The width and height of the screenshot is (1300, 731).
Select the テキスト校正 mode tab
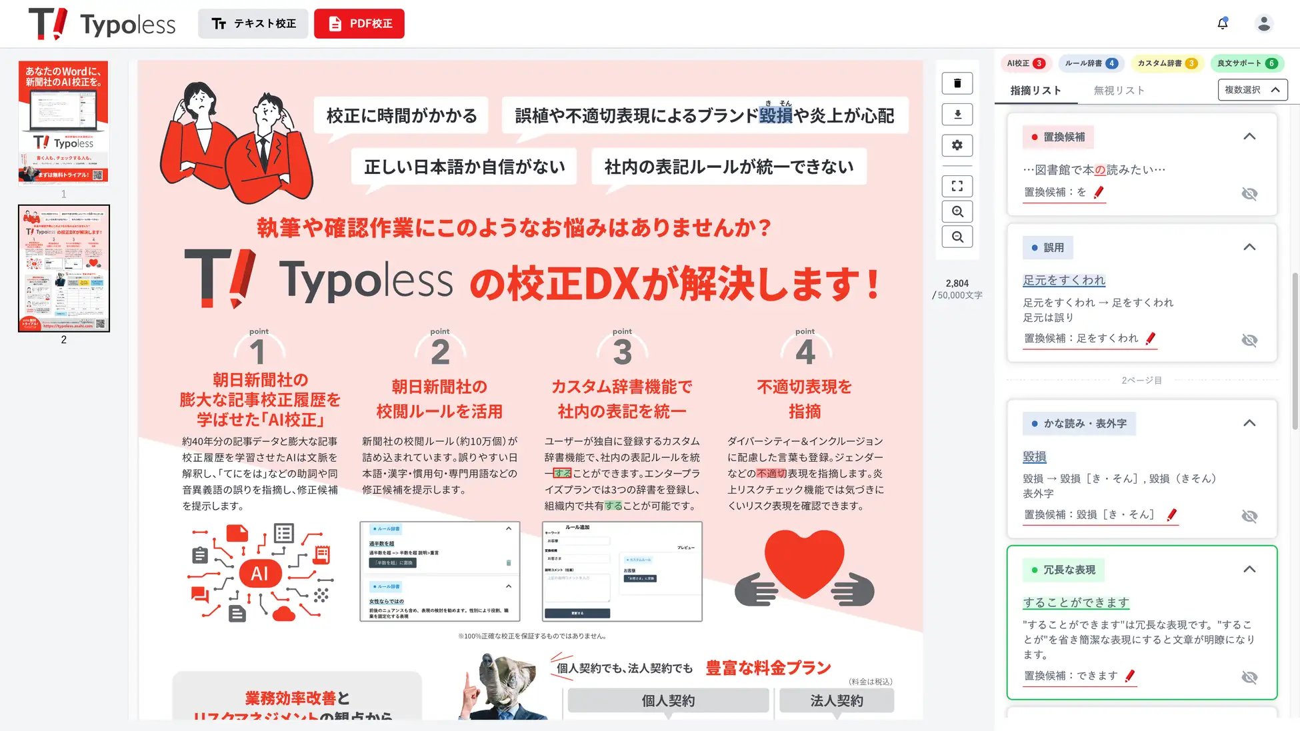point(253,23)
